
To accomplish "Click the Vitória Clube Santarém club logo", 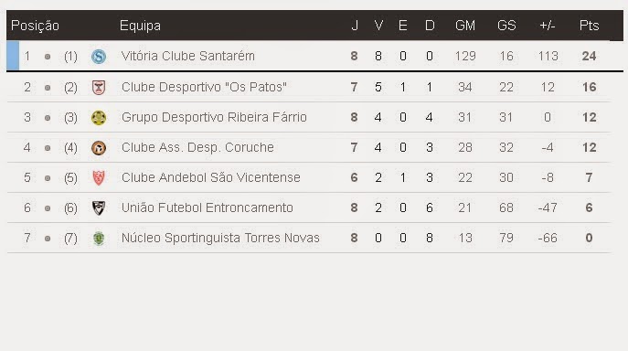I will coord(99,57).
